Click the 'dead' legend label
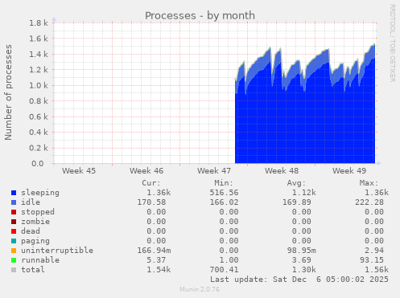The width and height of the screenshot is (400, 298). [x=31, y=231]
